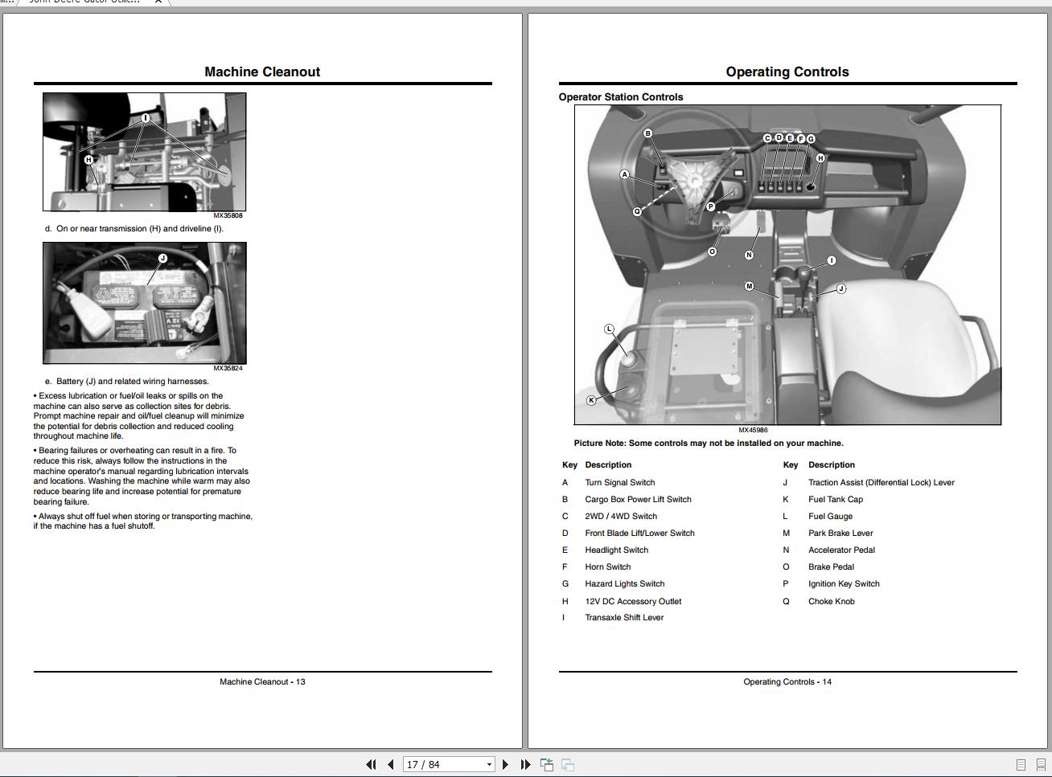Close the John Deere Gator tab
This screenshot has height=777, width=1052.
point(158,2)
